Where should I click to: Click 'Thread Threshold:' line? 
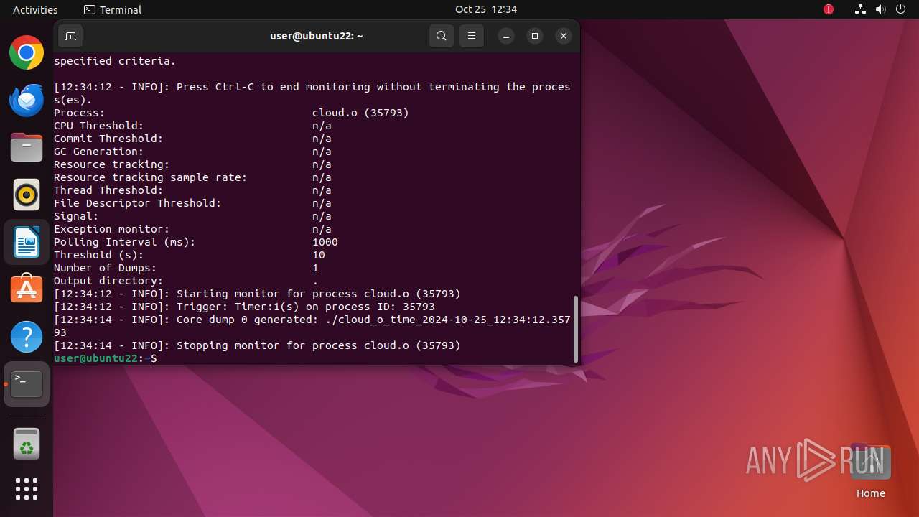(192, 190)
